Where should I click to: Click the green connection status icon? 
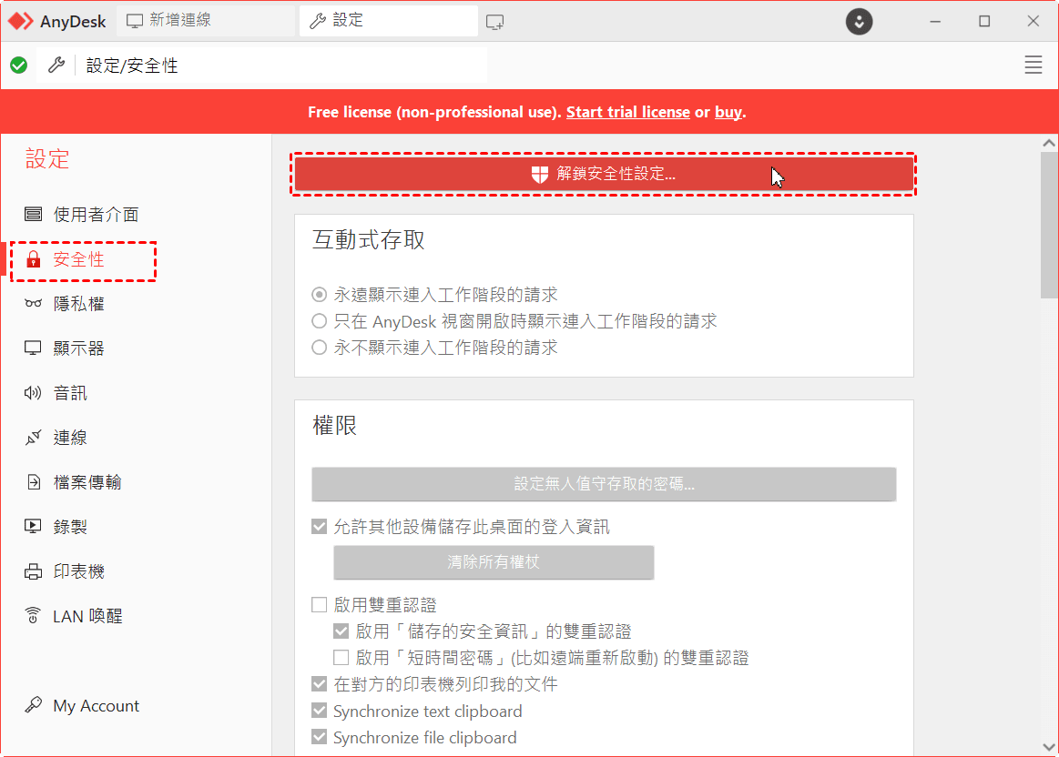18,65
